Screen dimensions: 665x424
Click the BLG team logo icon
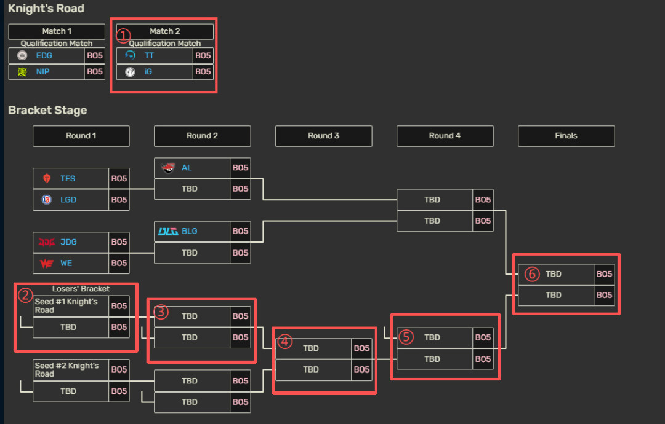pyautogui.click(x=168, y=231)
